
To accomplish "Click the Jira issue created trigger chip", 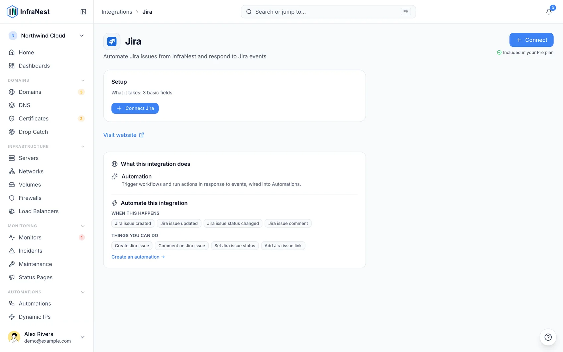I will point(133,223).
